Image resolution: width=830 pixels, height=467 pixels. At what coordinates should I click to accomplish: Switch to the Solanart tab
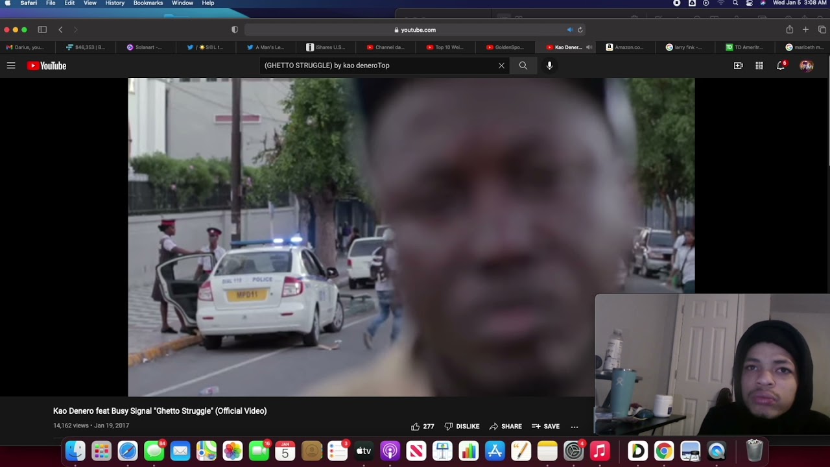pyautogui.click(x=146, y=47)
